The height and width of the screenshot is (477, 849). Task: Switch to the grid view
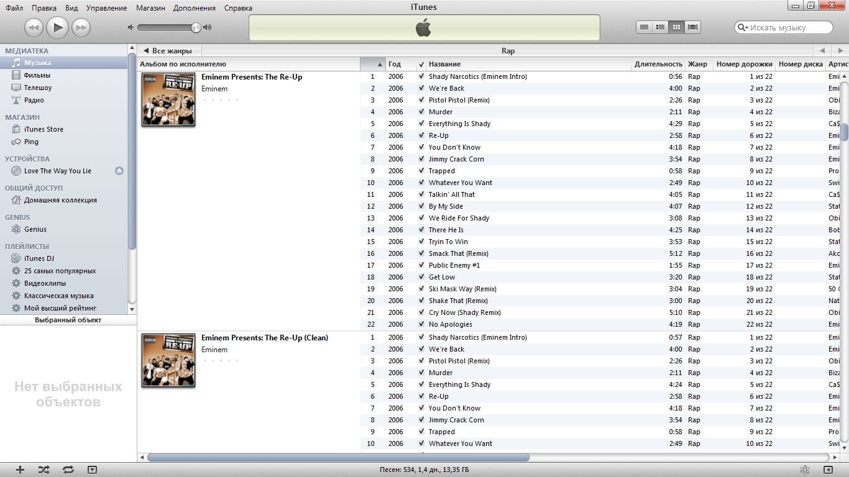coord(677,27)
